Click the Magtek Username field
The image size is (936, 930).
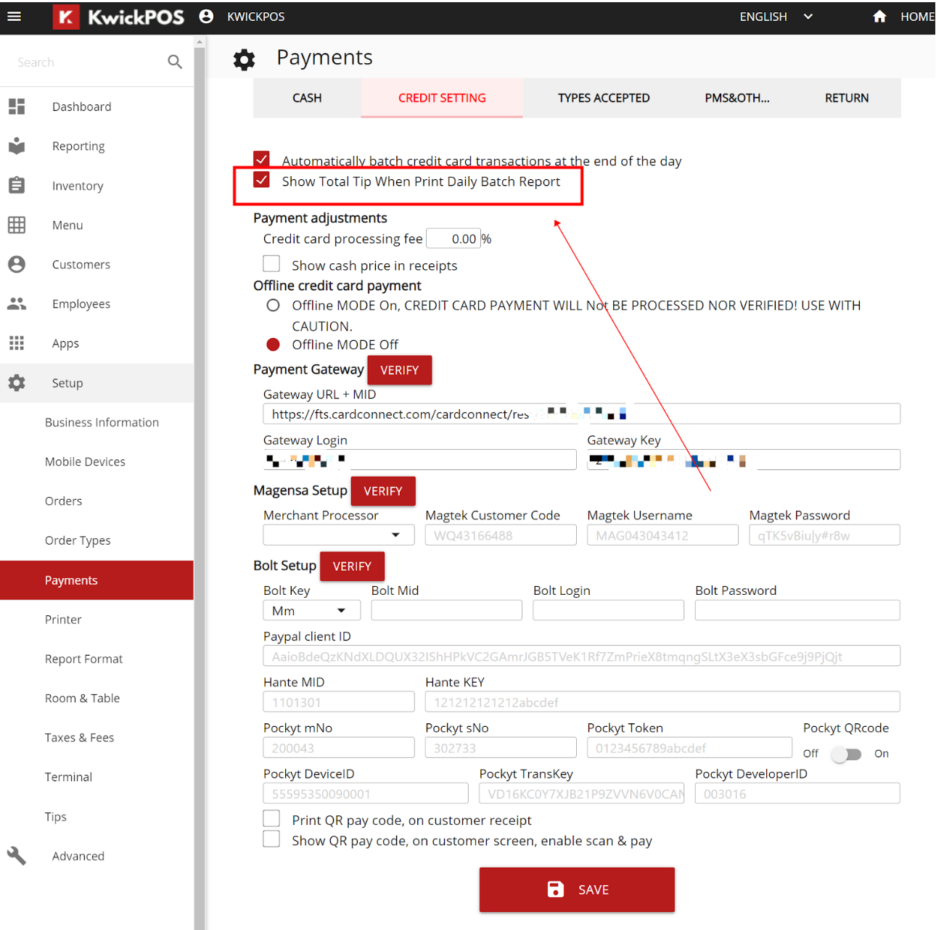coord(662,535)
